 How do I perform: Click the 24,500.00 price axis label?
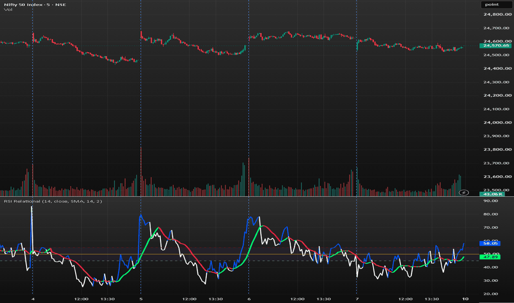497,55
